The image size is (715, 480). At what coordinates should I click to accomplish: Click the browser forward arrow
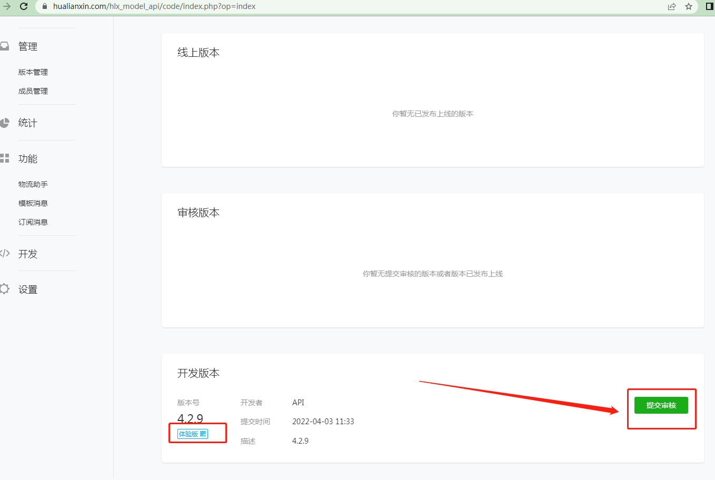[x=7, y=6]
